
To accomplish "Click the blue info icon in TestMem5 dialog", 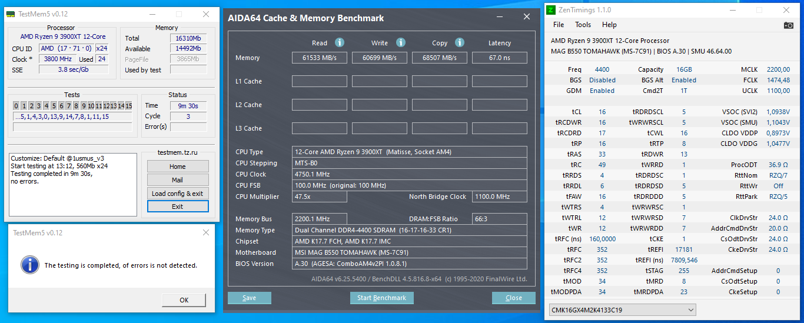I will [29, 264].
